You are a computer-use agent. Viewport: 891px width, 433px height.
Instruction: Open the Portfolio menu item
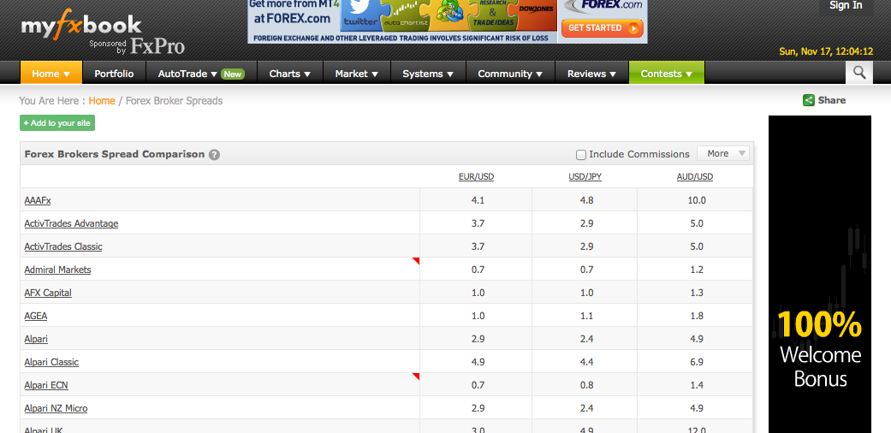pos(114,74)
